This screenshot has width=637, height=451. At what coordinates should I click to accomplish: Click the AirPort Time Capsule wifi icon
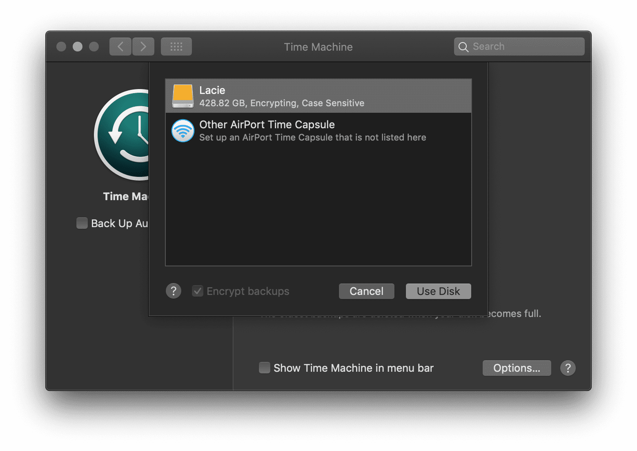point(183,131)
